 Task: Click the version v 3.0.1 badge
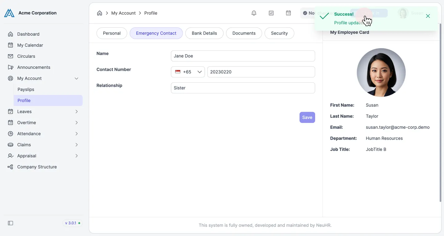pyautogui.click(x=73, y=223)
